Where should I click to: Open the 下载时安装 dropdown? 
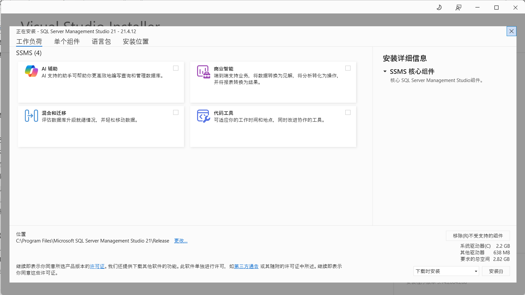click(446, 271)
